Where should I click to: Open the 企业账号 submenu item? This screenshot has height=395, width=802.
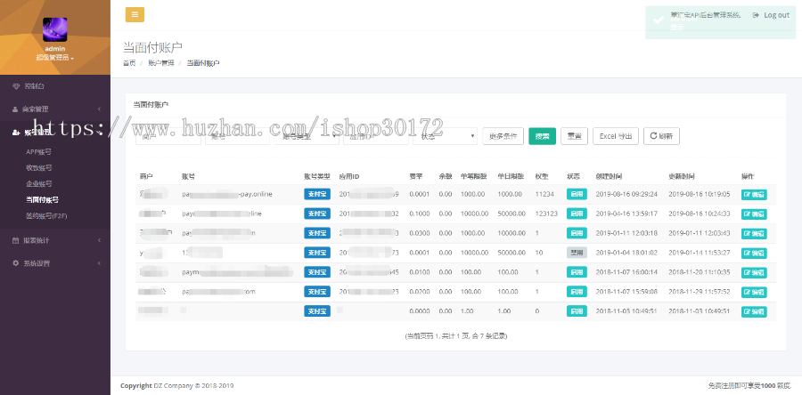[39, 184]
